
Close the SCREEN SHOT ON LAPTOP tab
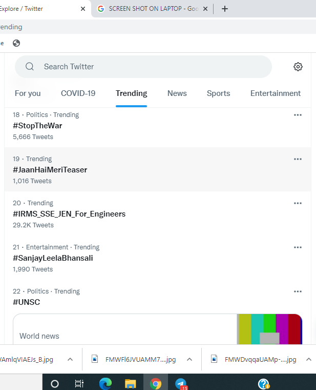pos(205,9)
